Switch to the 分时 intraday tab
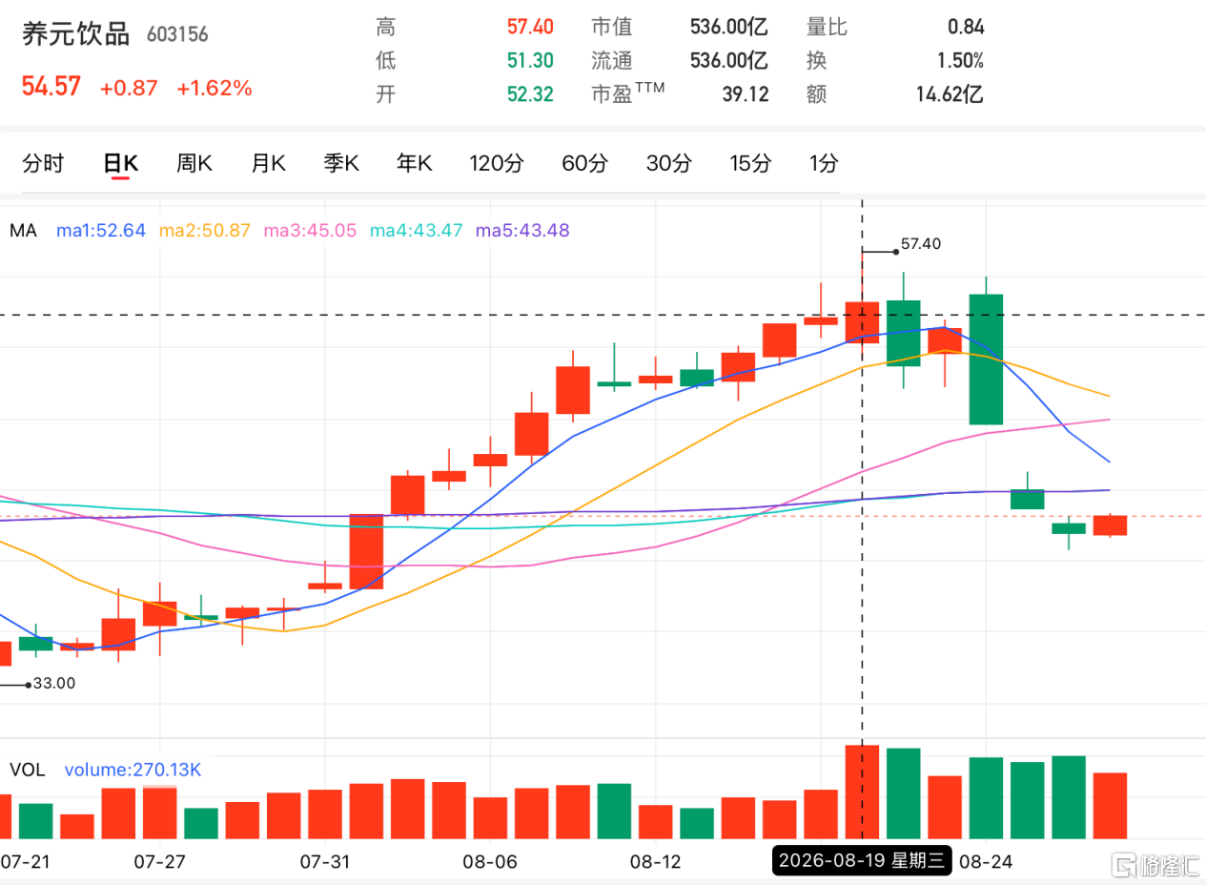The image size is (1206, 885). (x=43, y=163)
